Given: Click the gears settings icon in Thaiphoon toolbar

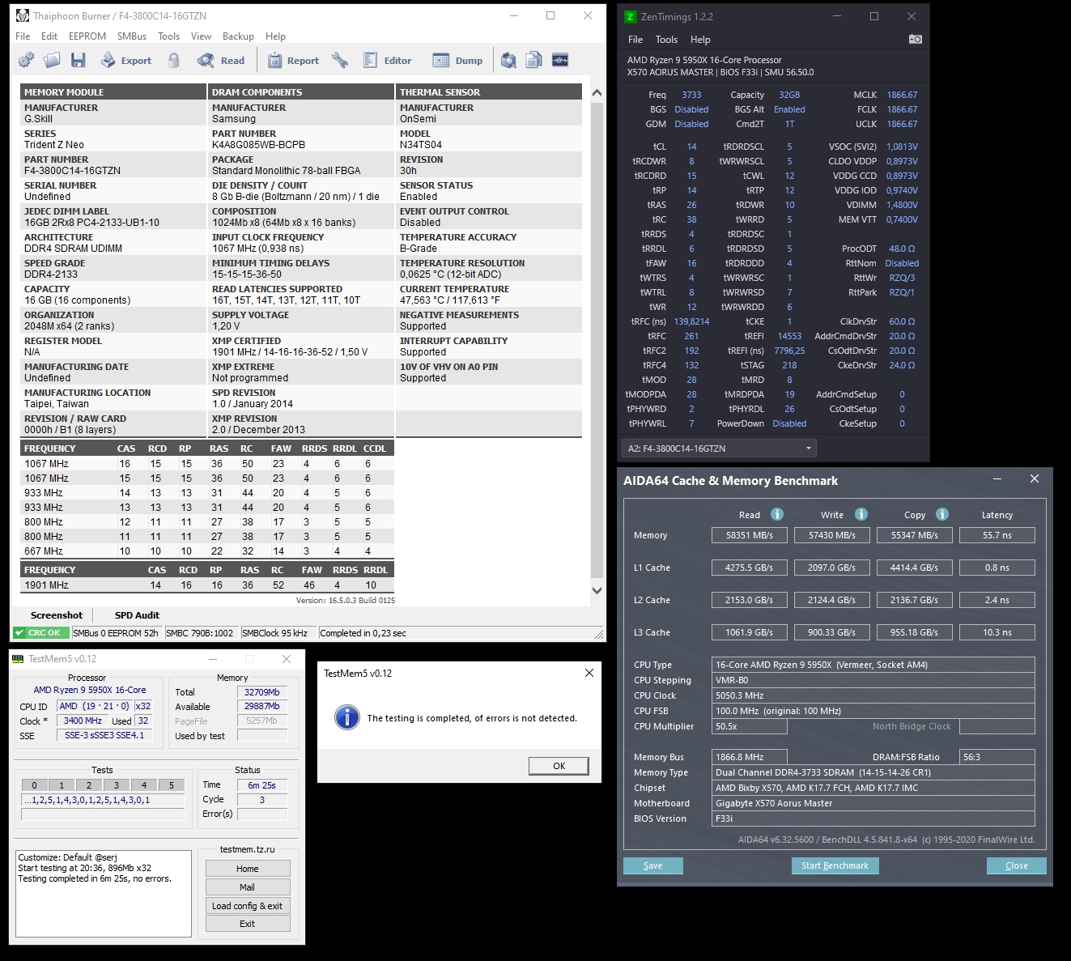Looking at the screenshot, I should pos(26,60).
